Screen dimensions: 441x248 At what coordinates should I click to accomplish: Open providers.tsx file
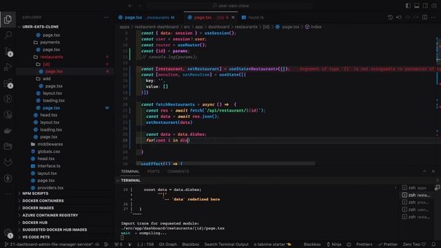point(50,187)
